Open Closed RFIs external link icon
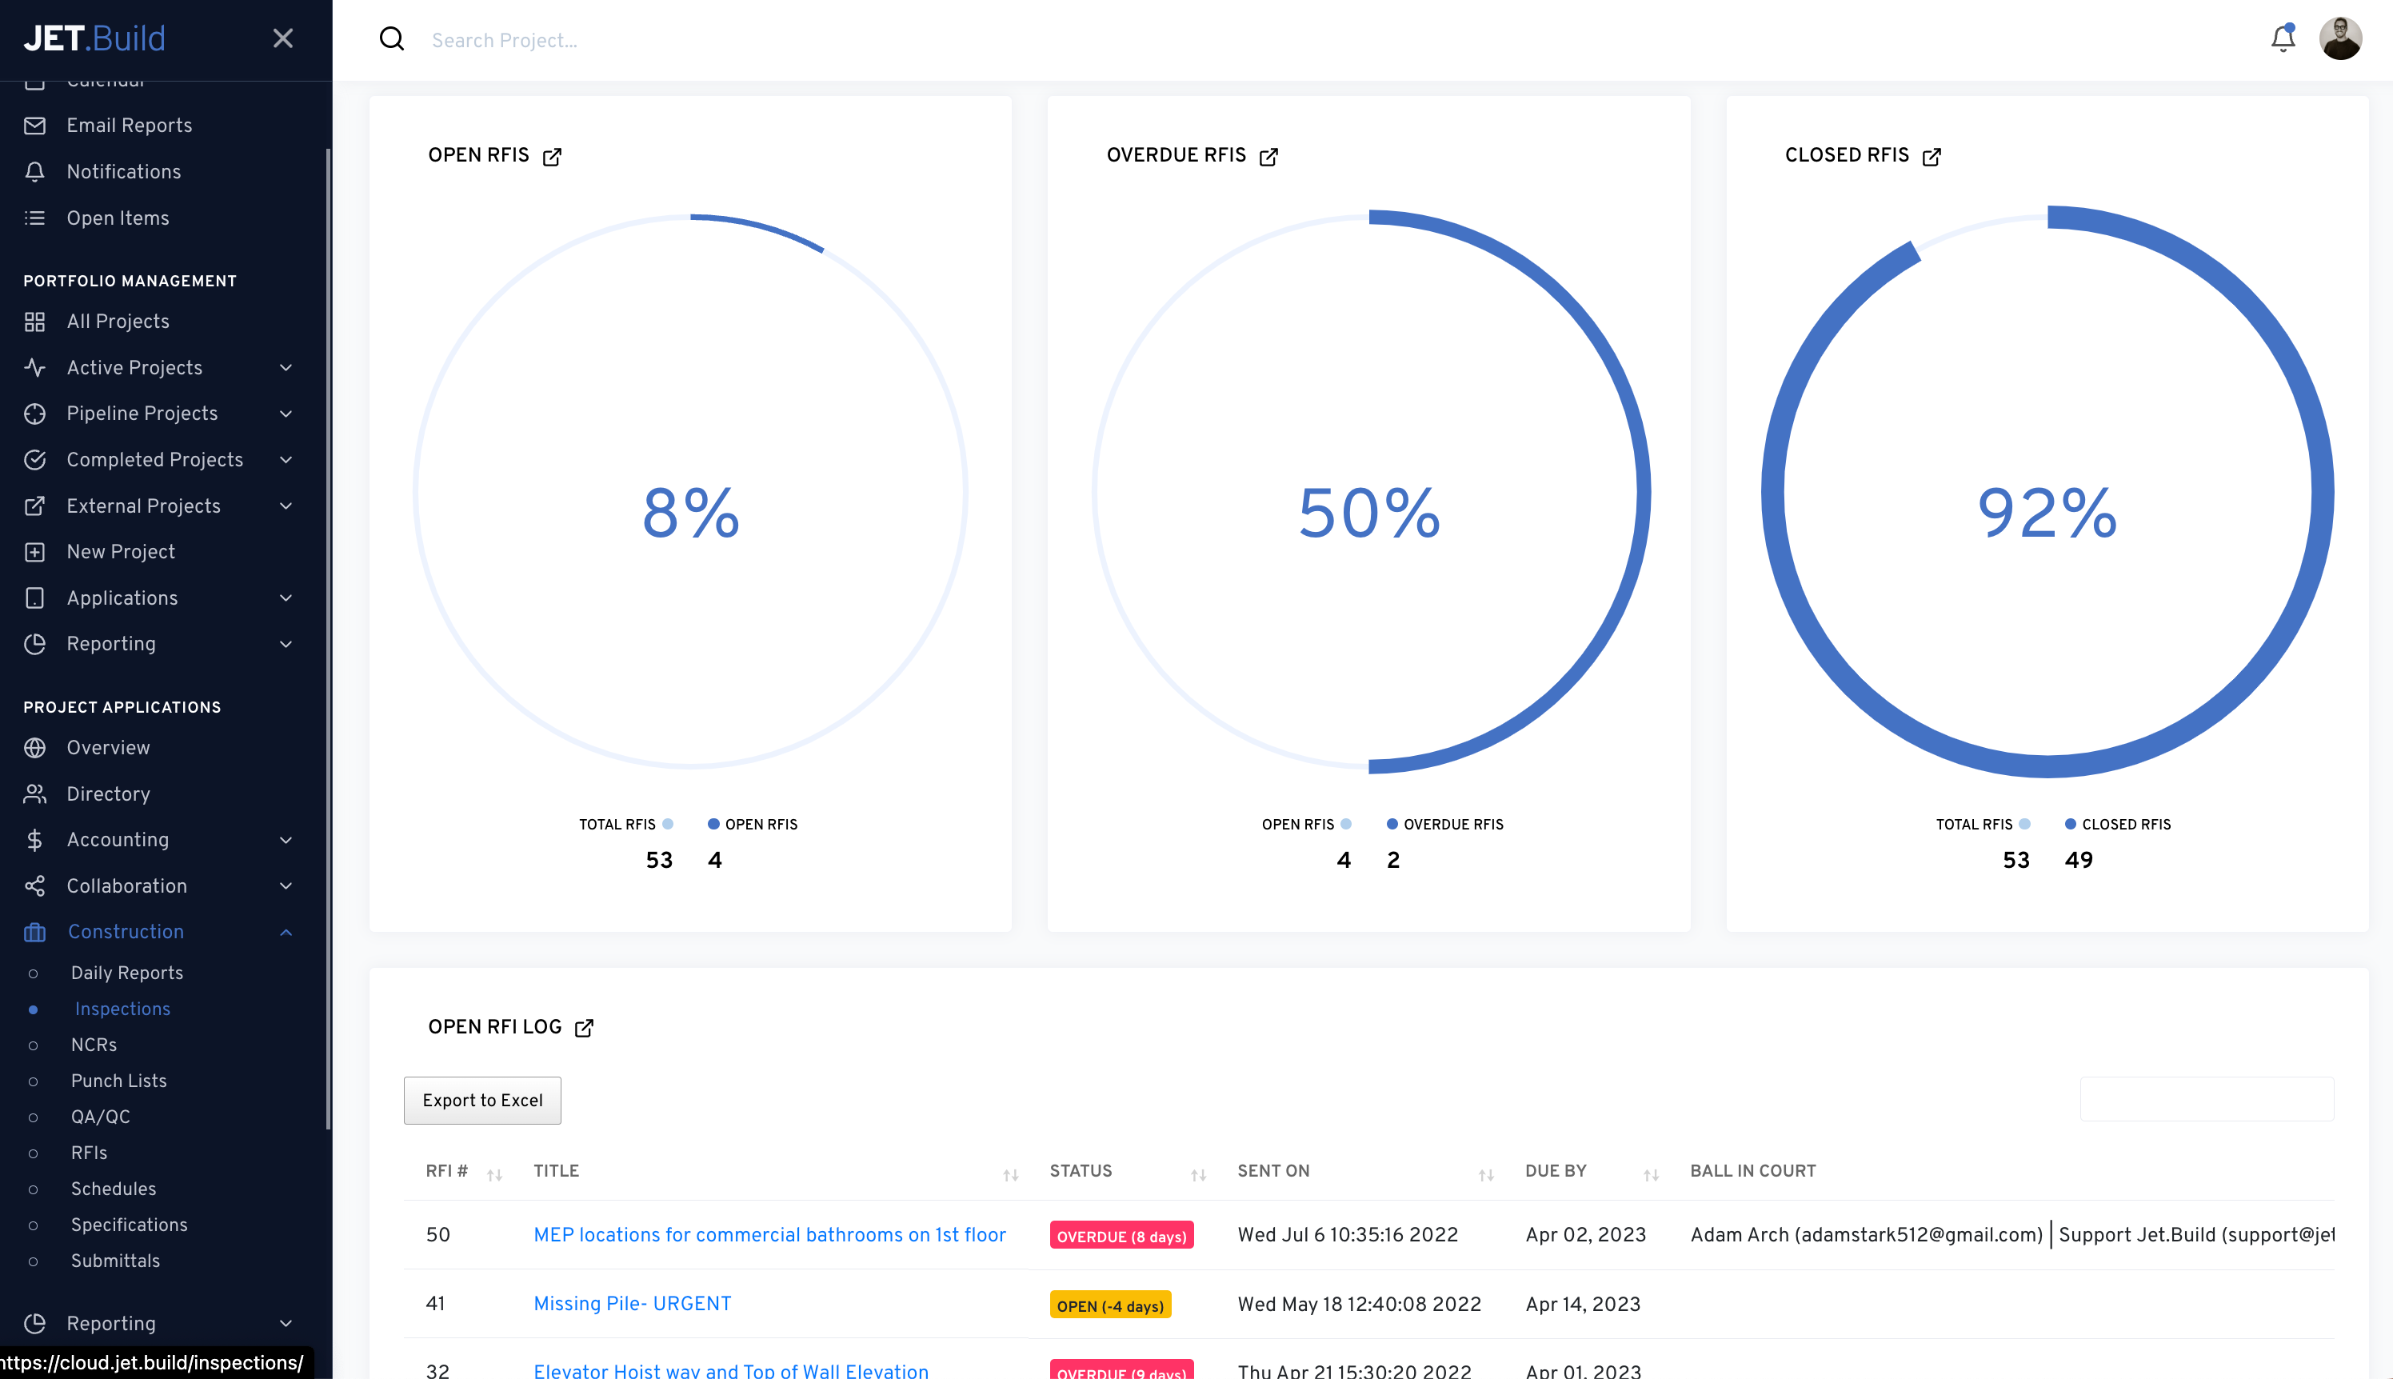Image resolution: width=2393 pixels, height=1379 pixels. point(1932,156)
